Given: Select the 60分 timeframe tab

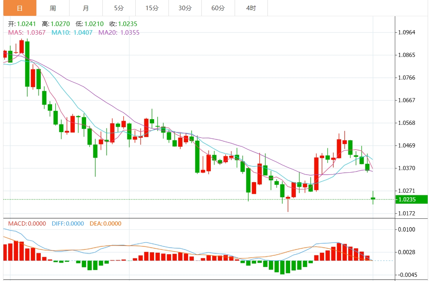Looking at the screenshot, I should point(218,8).
